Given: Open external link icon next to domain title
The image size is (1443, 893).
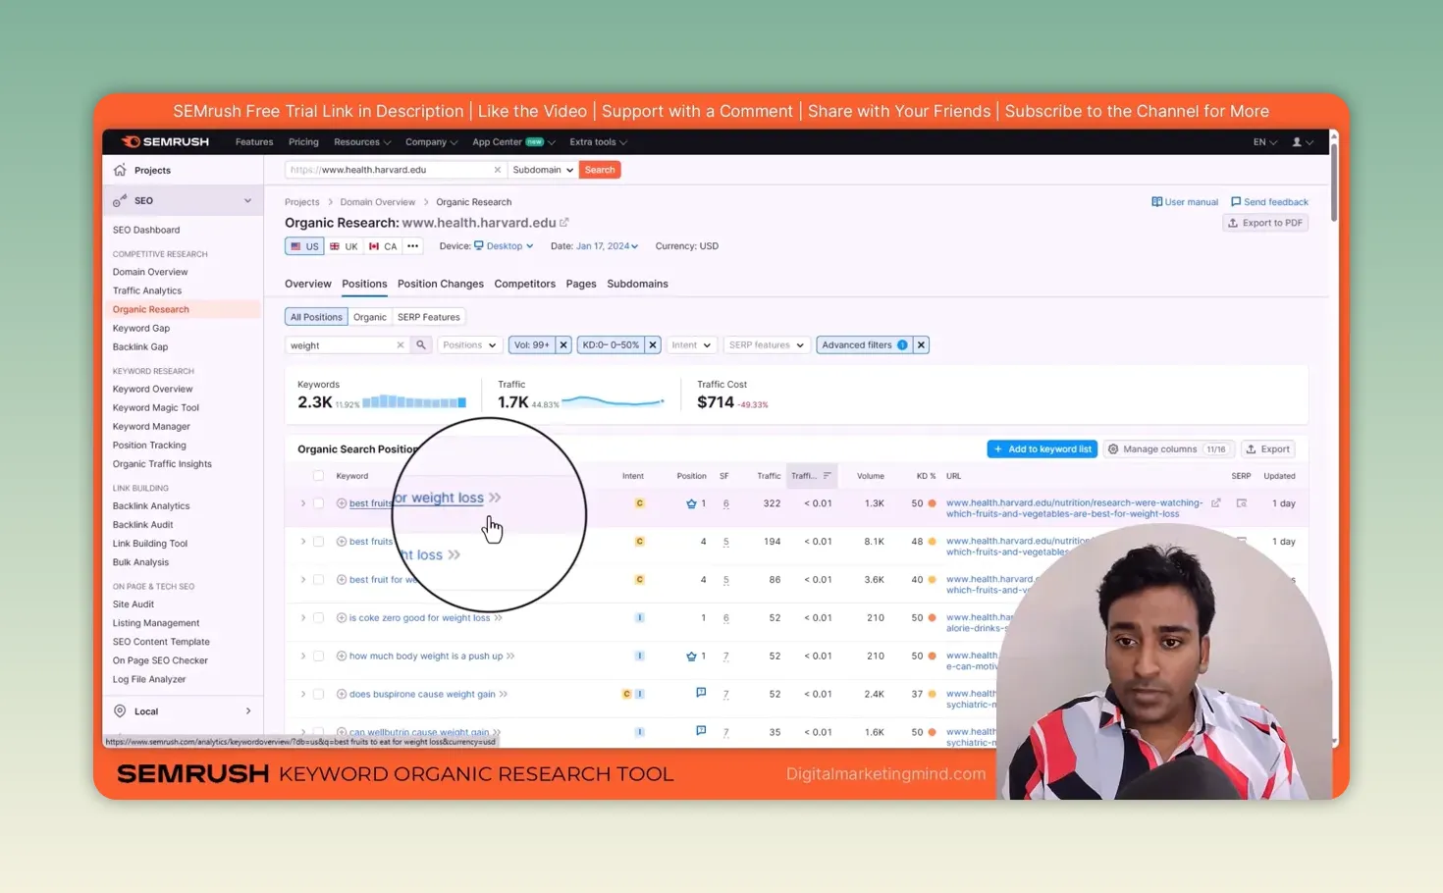Looking at the screenshot, I should coord(564,223).
